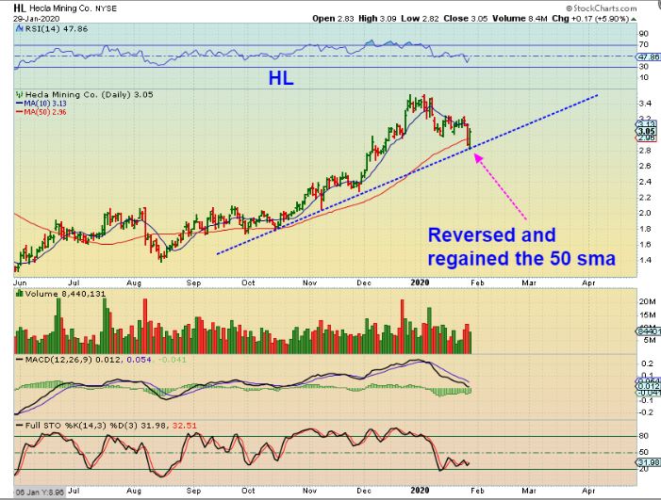The height and width of the screenshot is (500, 661).
Task: Select the 29-Jan-2020 date label
Action: 36,19
